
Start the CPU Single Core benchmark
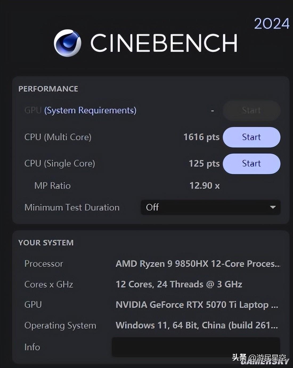[x=251, y=163]
